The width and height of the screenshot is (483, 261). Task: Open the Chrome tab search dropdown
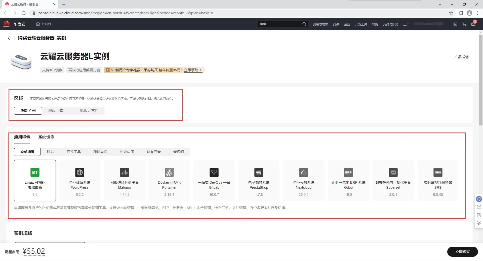[x=440, y=4]
